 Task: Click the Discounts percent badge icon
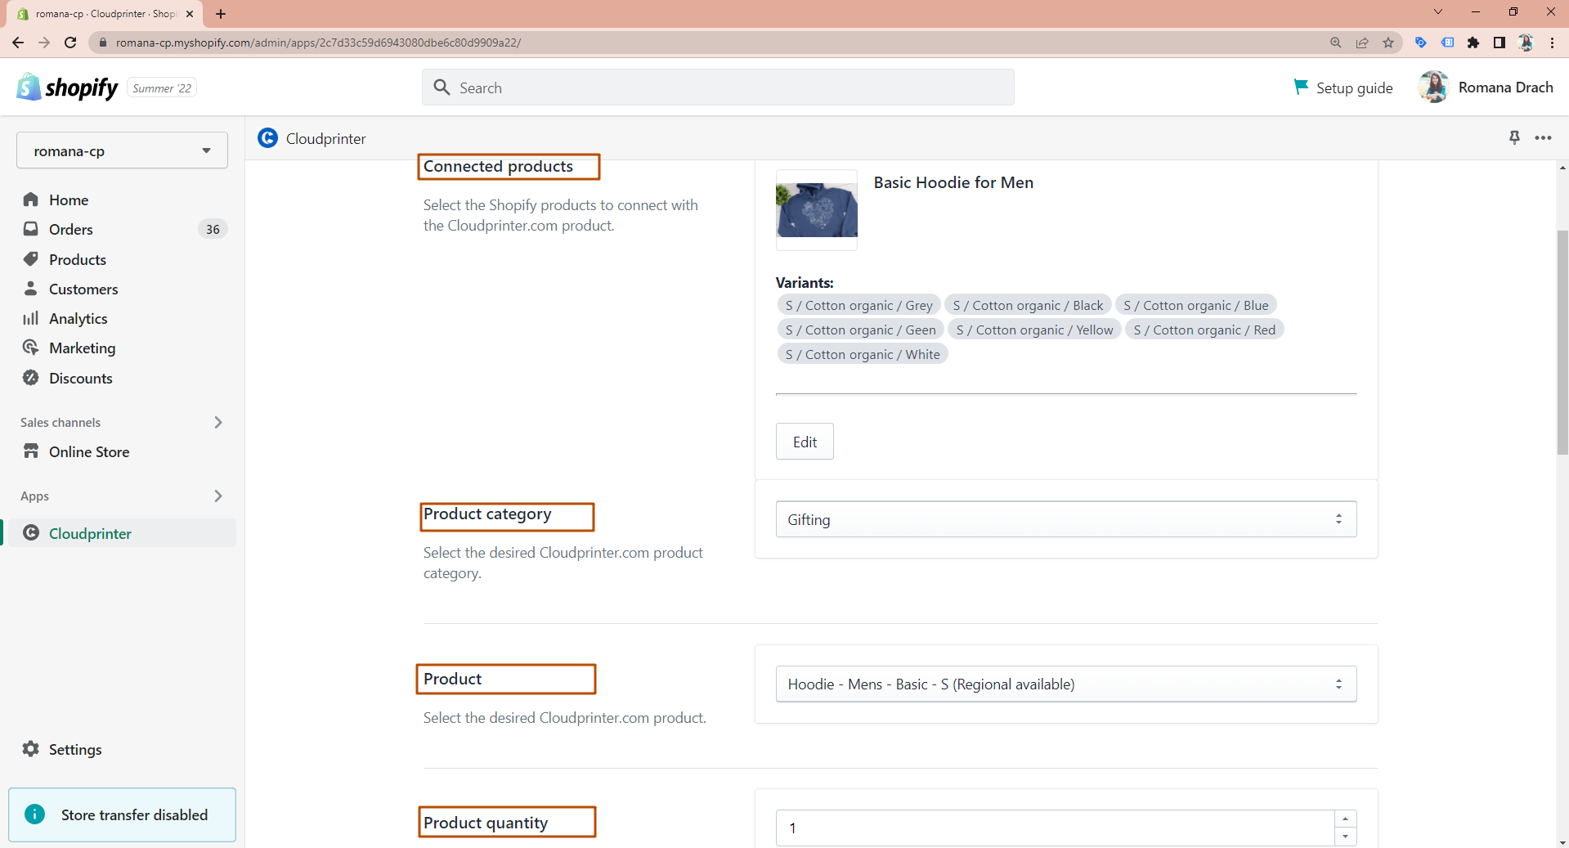pyautogui.click(x=31, y=378)
